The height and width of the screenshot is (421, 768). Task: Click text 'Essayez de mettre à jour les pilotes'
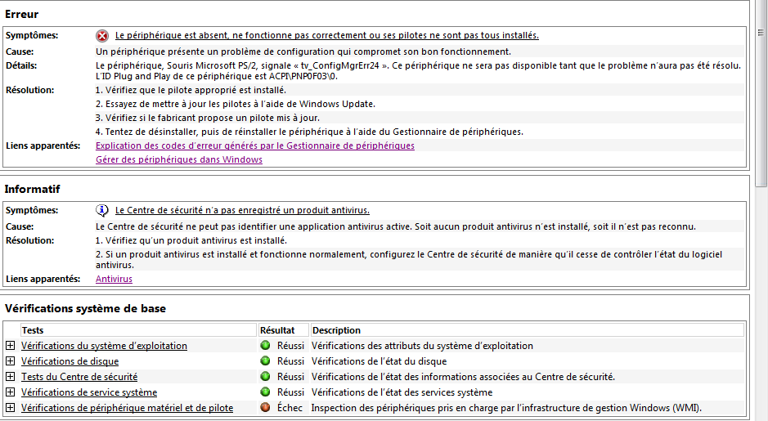pos(236,104)
